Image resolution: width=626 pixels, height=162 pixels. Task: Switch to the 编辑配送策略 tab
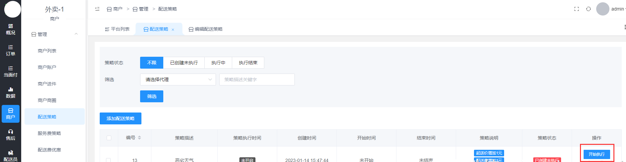pos(206,29)
